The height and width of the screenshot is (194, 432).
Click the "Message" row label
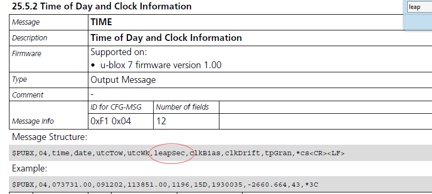coord(26,22)
